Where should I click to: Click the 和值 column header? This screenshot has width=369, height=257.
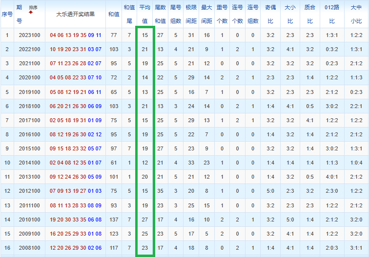point(114,14)
